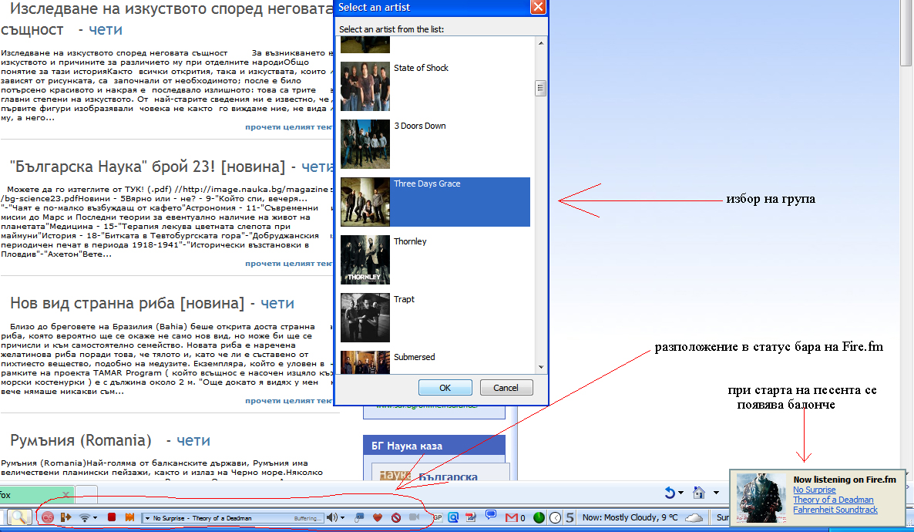
Task: Click the number 5 status bar icon
Action: click(570, 517)
